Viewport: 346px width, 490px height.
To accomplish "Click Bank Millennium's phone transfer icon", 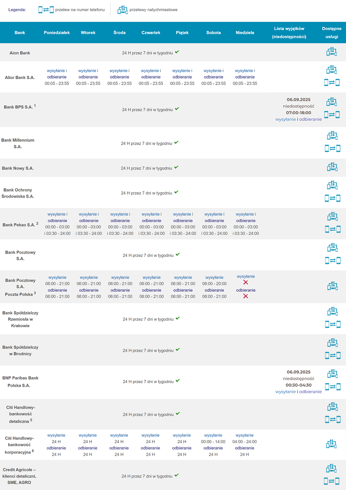I will (332, 148).
